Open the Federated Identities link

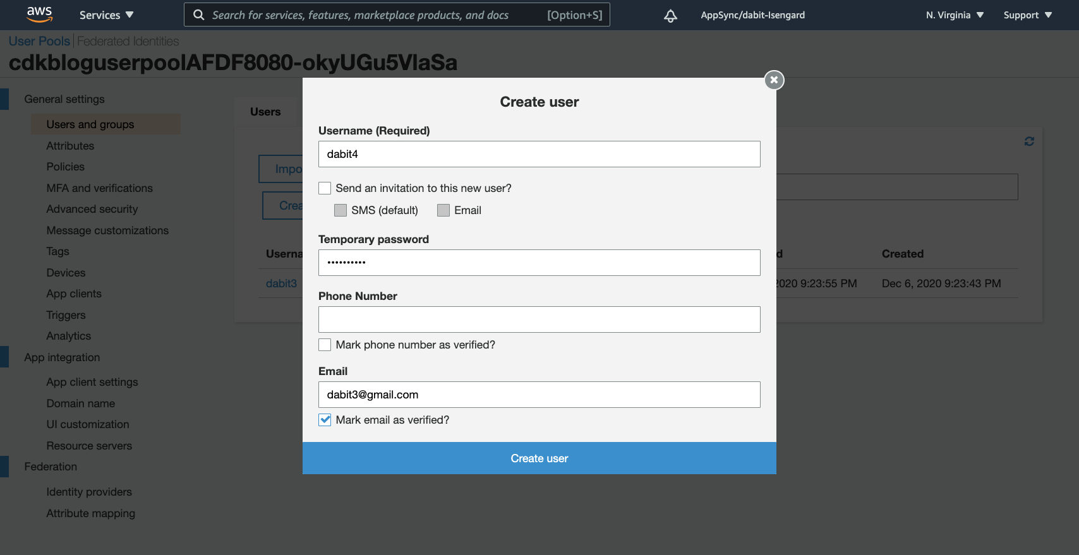[x=128, y=41]
